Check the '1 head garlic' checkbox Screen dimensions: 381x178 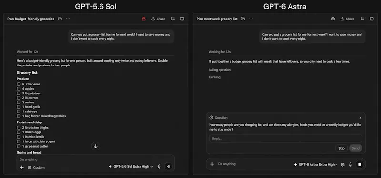click(19, 107)
